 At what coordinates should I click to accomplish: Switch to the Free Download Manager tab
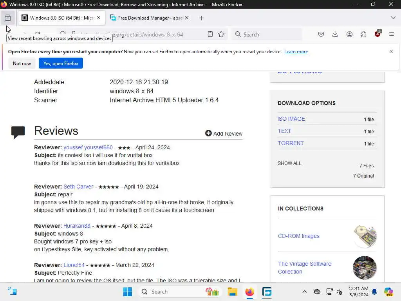[x=150, y=18]
